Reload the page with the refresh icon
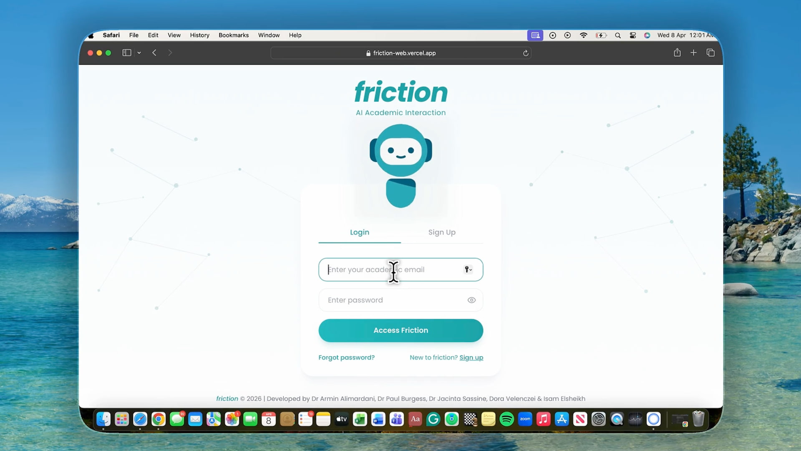This screenshot has height=451, width=801. tap(526, 53)
